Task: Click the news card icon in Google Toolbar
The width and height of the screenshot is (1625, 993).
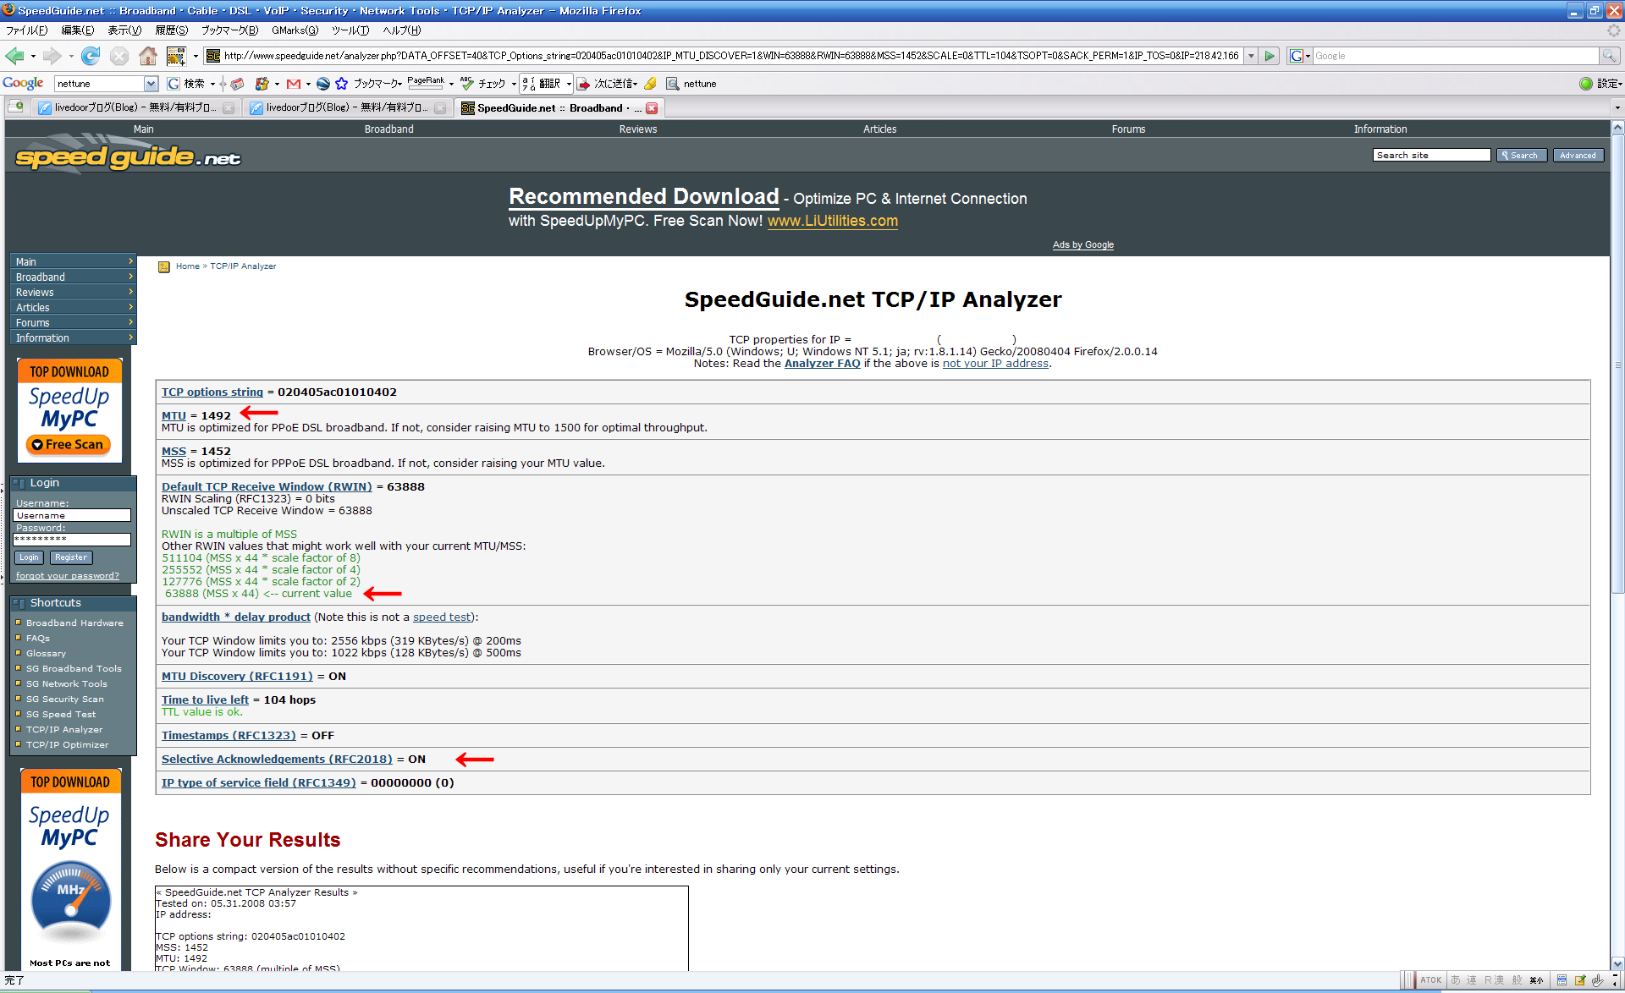Action: click(x=238, y=84)
